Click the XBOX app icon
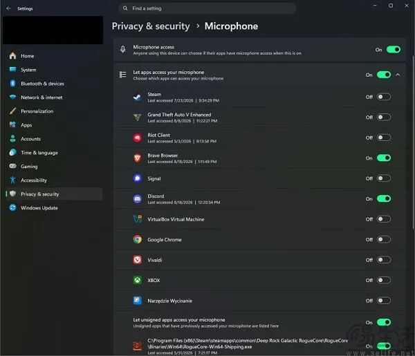 point(138,280)
